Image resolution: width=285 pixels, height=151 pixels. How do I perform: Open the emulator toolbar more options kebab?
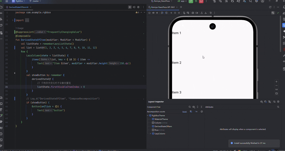tap(215, 13)
